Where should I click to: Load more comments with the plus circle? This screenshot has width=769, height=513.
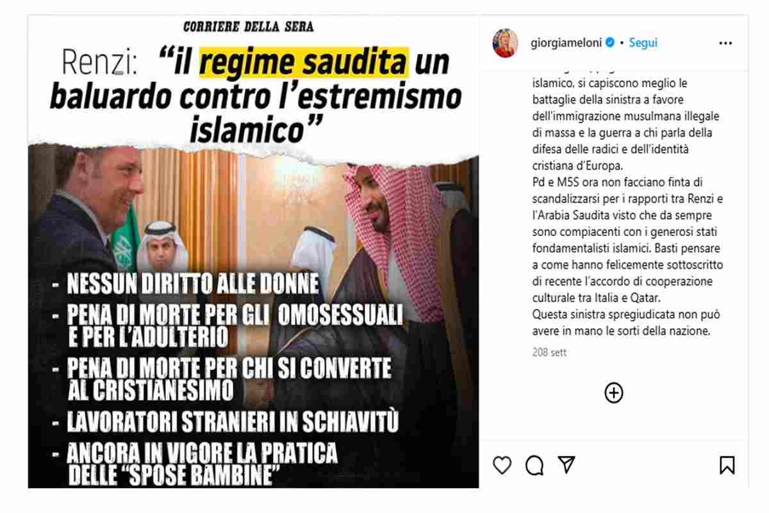tap(614, 392)
